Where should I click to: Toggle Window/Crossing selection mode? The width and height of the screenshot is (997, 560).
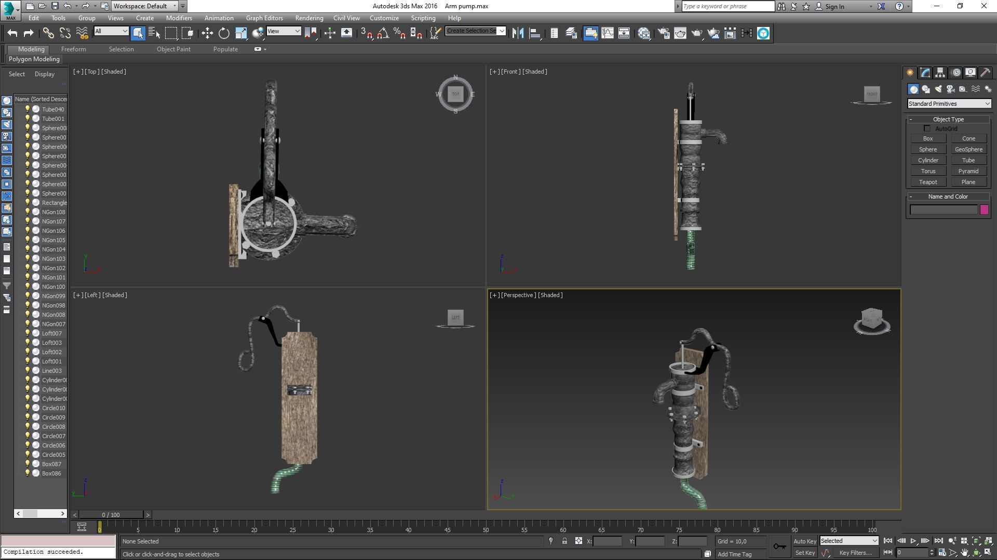(187, 33)
